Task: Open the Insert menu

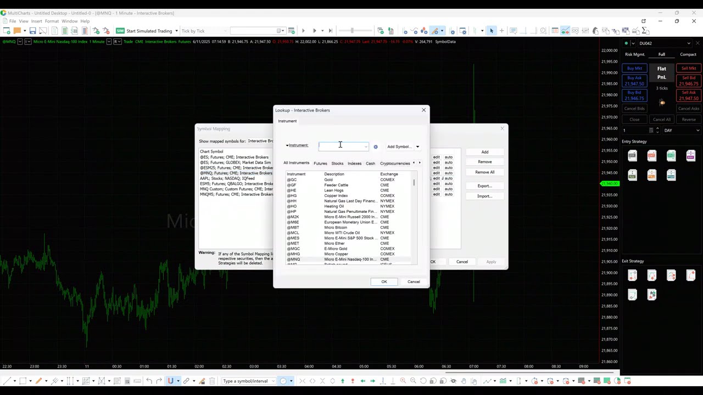Action: pos(37,21)
